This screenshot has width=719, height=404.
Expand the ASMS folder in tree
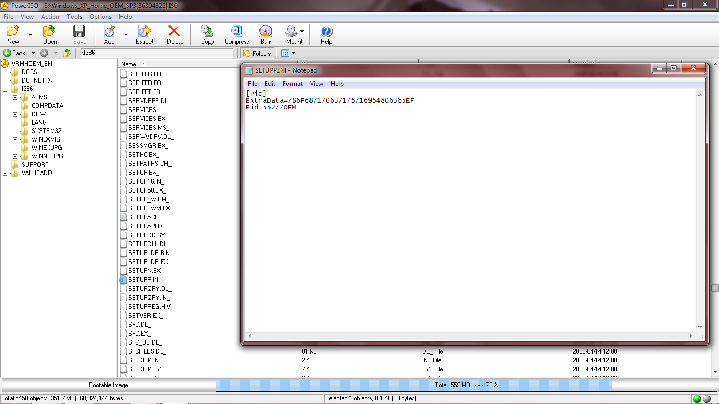(x=15, y=97)
